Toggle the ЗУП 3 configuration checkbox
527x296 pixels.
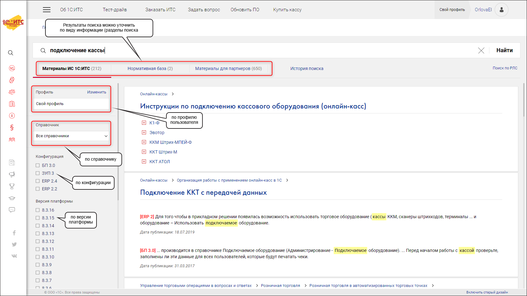click(38, 173)
